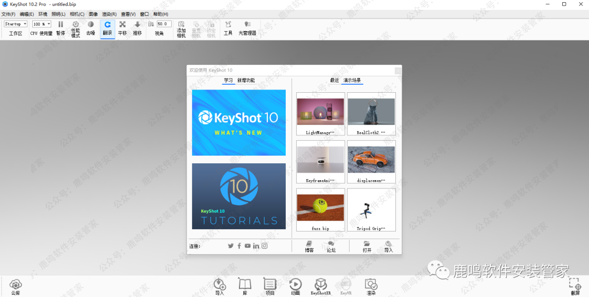Viewport: 589px width, 297px height.
Task: Click the Pause (暂停) render icon
Action: [x=61, y=25]
